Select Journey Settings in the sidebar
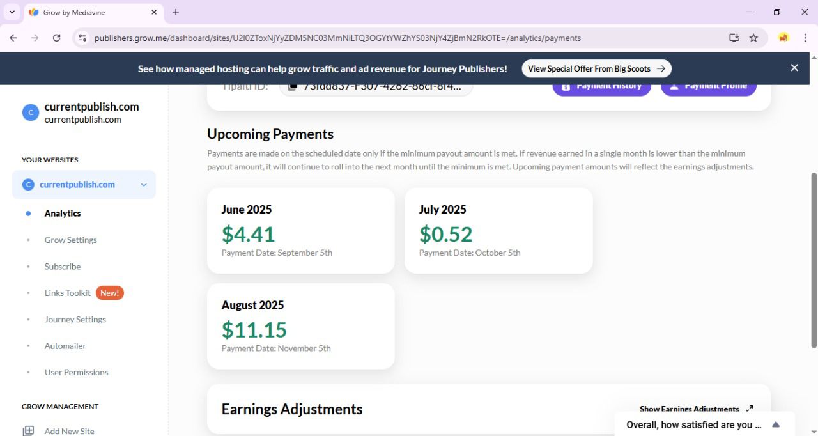Viewport: 818px width, 436px height. (x=75, y=319)
